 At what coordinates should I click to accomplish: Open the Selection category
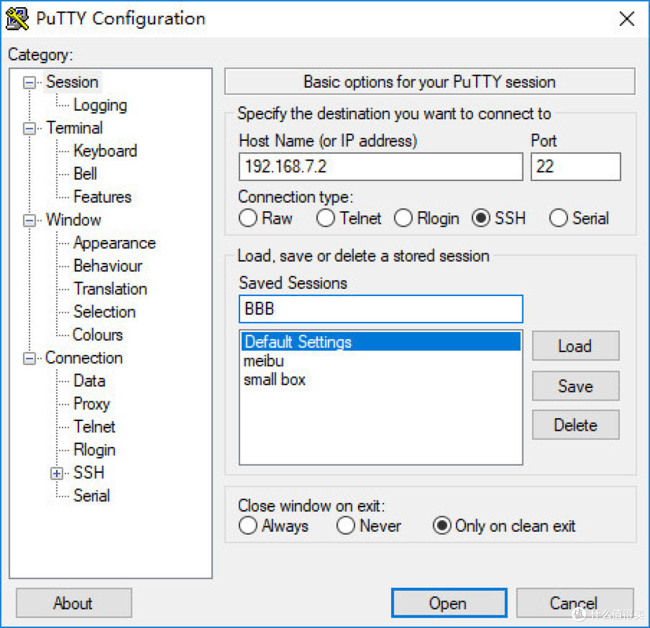click(x=105, y=312)
